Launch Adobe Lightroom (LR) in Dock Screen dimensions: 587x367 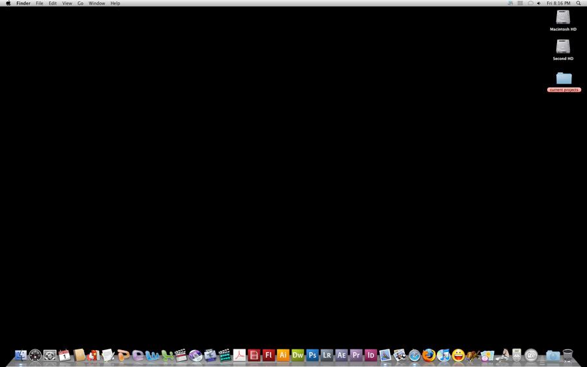[x=327, y=355]
